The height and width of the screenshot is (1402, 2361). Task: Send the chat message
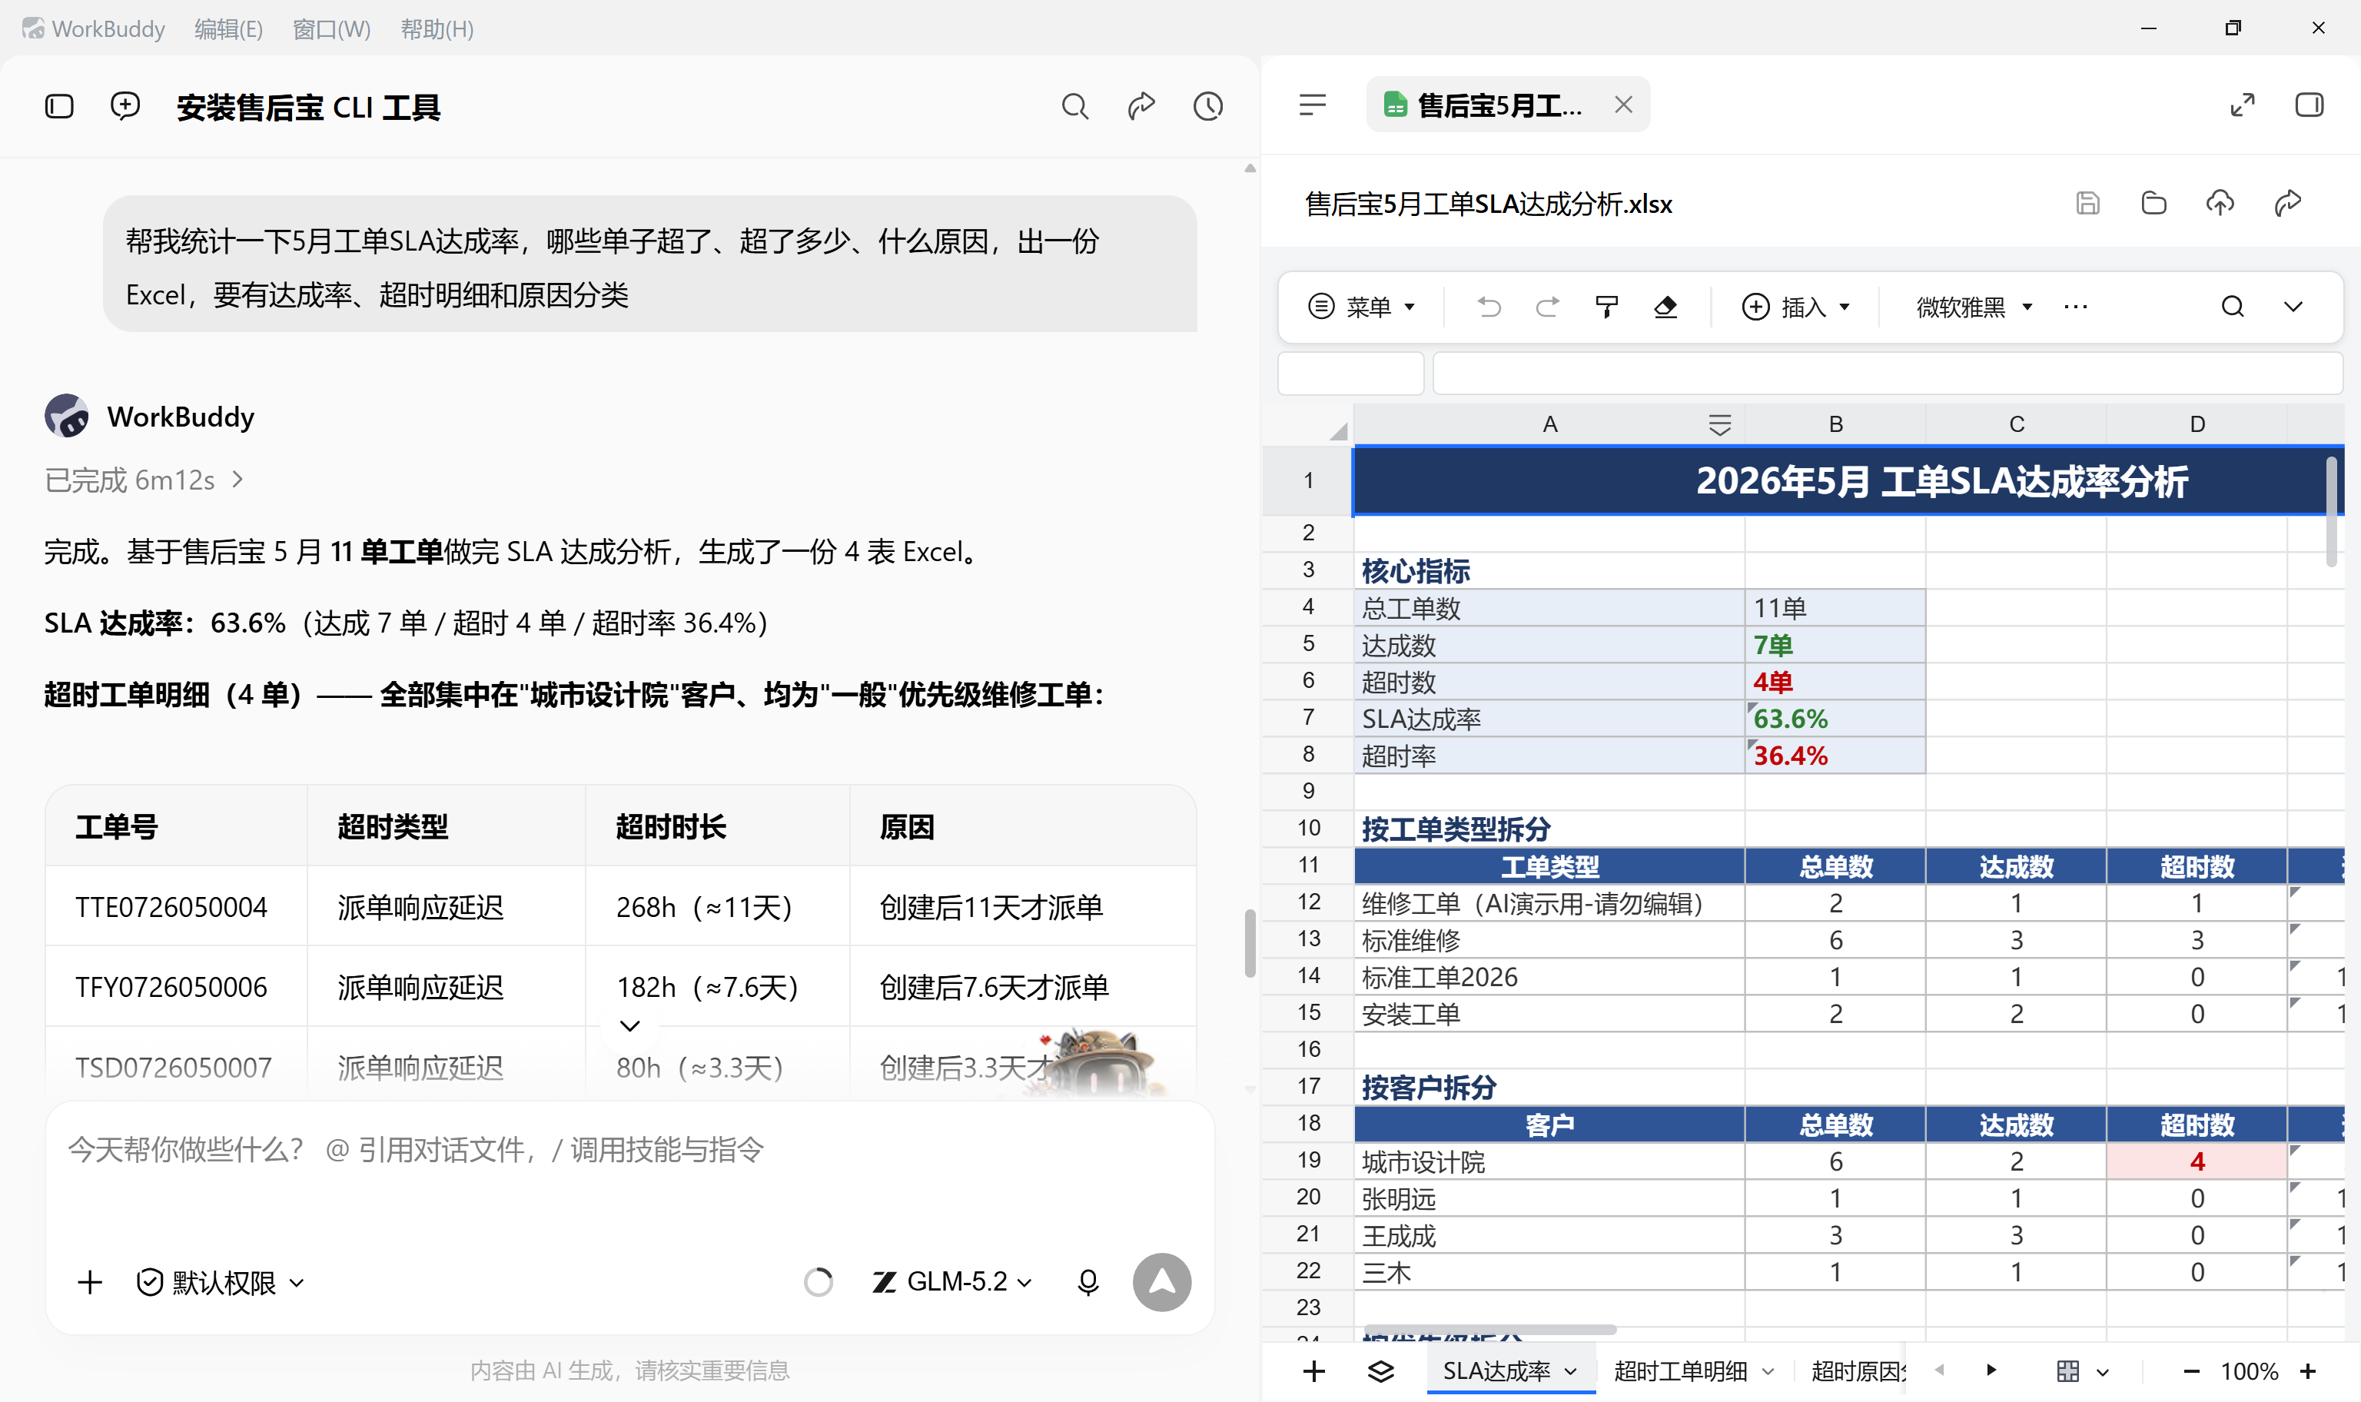tap(1161, 1282)
